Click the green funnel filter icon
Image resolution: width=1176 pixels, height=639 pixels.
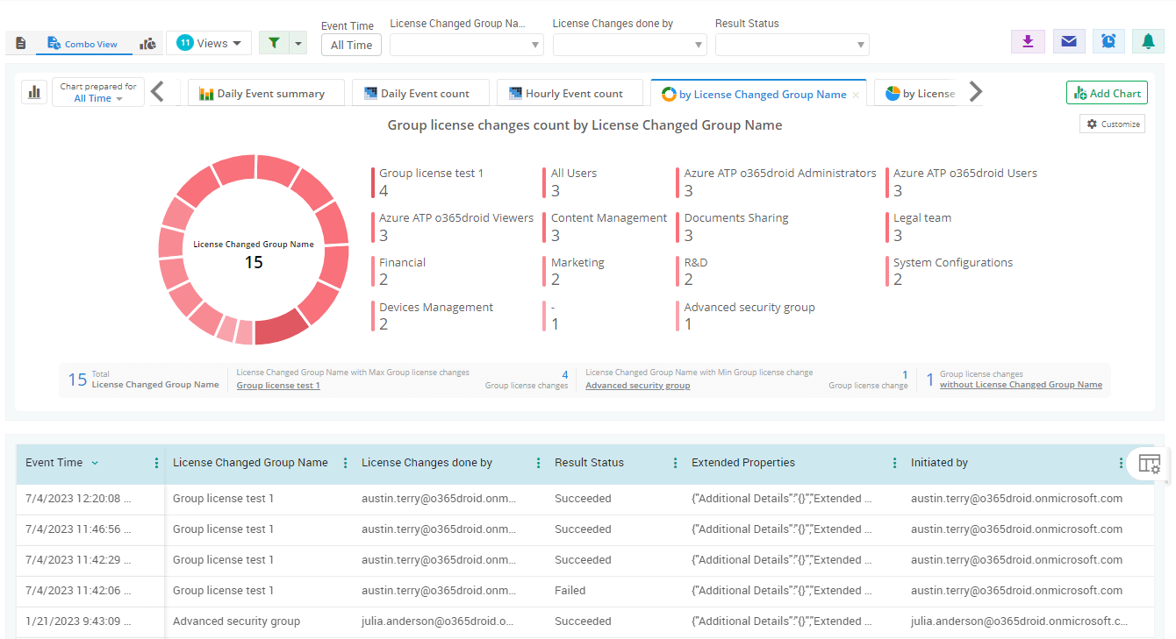pos(274,43)
